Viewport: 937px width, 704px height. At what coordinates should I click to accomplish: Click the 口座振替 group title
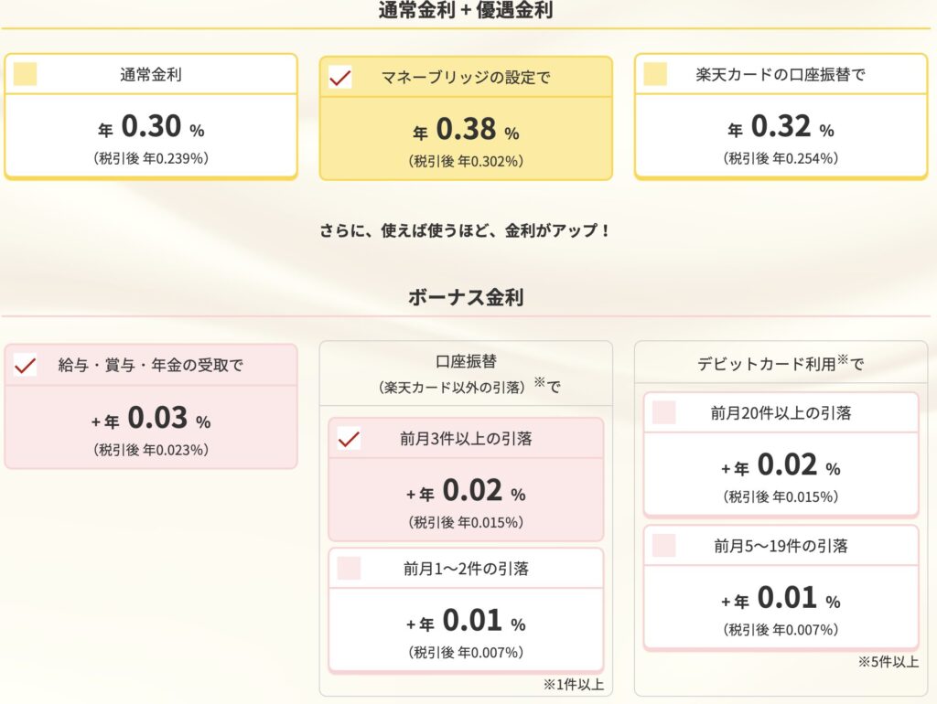point(466,361)
